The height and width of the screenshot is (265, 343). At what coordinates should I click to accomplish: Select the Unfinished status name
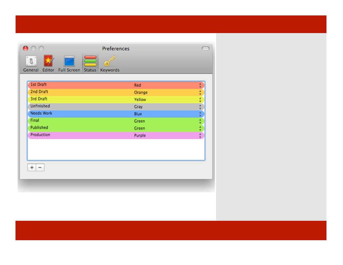[x=40, y=106]
